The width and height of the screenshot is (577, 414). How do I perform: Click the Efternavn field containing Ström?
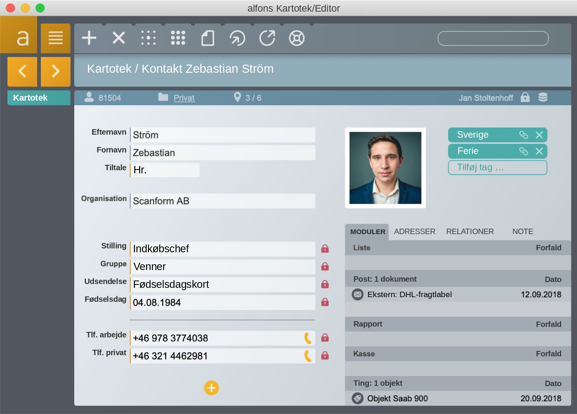(223, 135)
